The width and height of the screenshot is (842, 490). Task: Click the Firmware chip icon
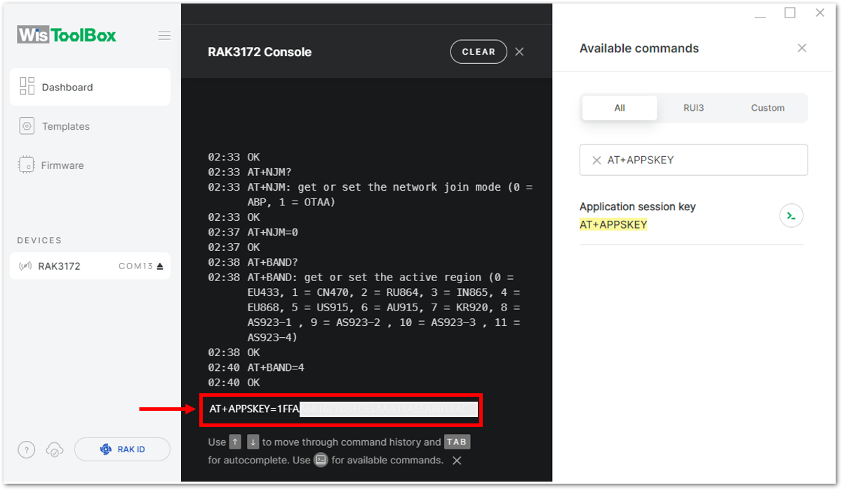point(27,165)
